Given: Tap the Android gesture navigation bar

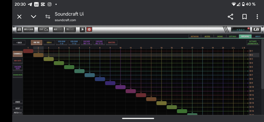Looking at the screenshot, I should pyautogui.click(x=138, y=118).
